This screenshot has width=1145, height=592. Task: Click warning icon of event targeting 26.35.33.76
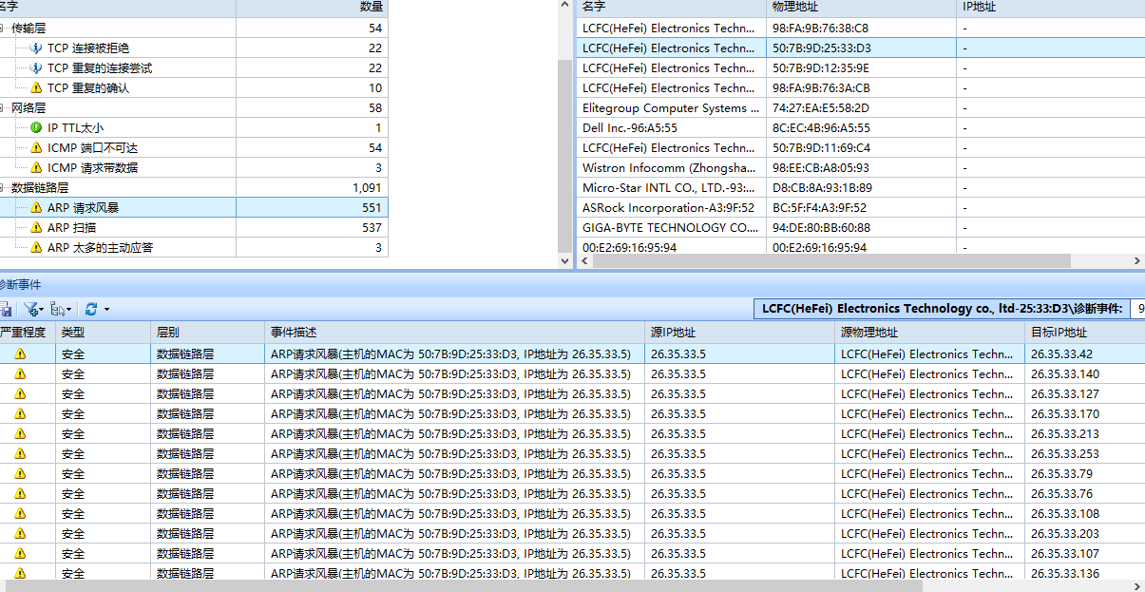click(x=20, y=493)
